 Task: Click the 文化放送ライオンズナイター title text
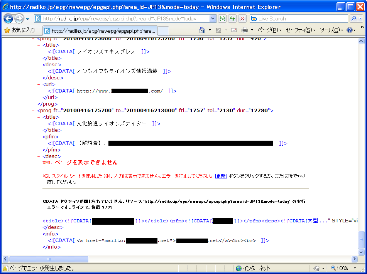112,124
